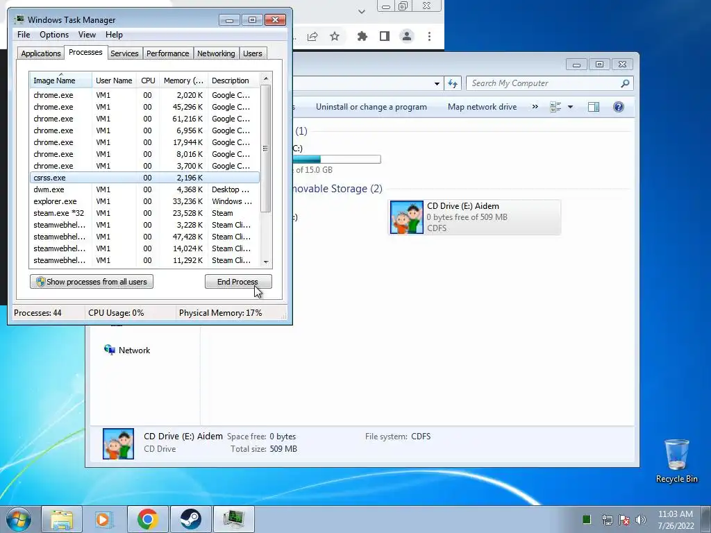711x533 pixels.
Task: Open the Chrome extensions puzzle icon
Action: click(x=362, y=36)
